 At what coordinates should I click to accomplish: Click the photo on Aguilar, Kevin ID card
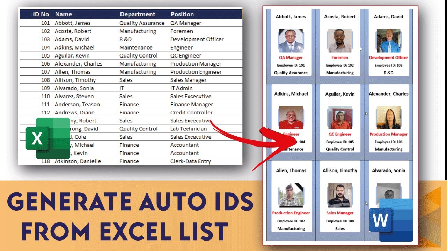[340, 117]
